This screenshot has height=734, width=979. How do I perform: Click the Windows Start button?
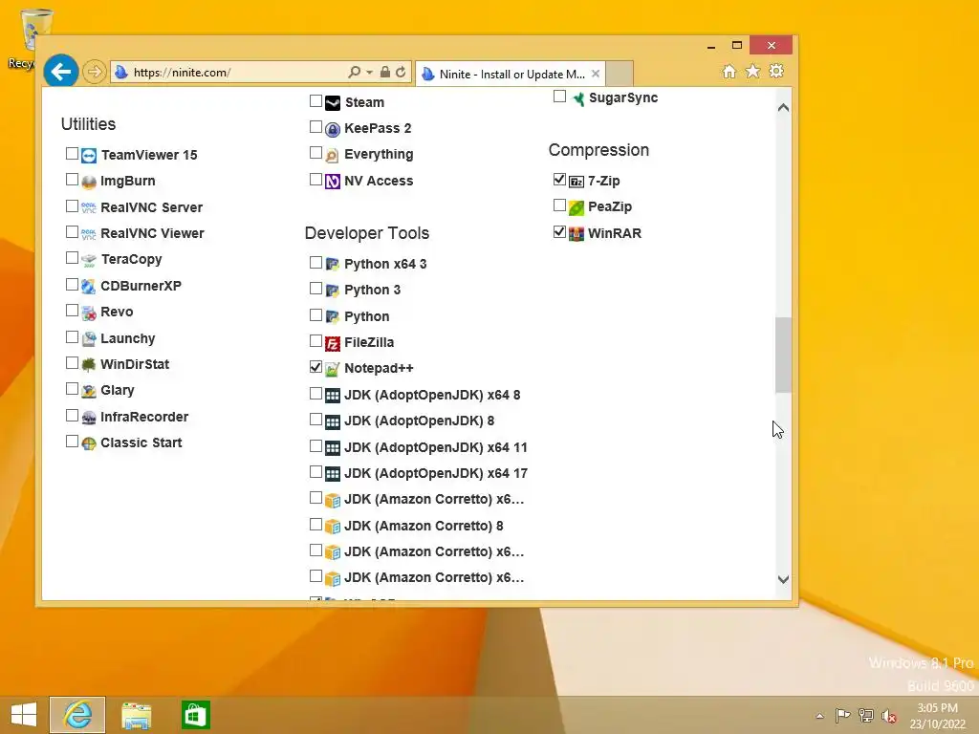[24, 715]
